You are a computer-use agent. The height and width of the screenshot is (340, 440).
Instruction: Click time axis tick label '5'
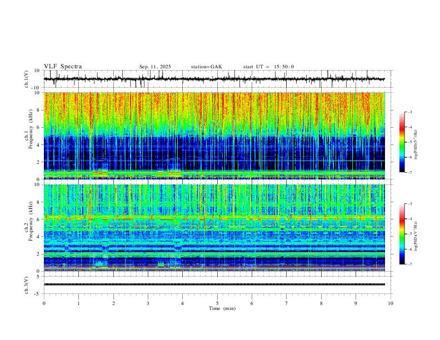[217, 303]
